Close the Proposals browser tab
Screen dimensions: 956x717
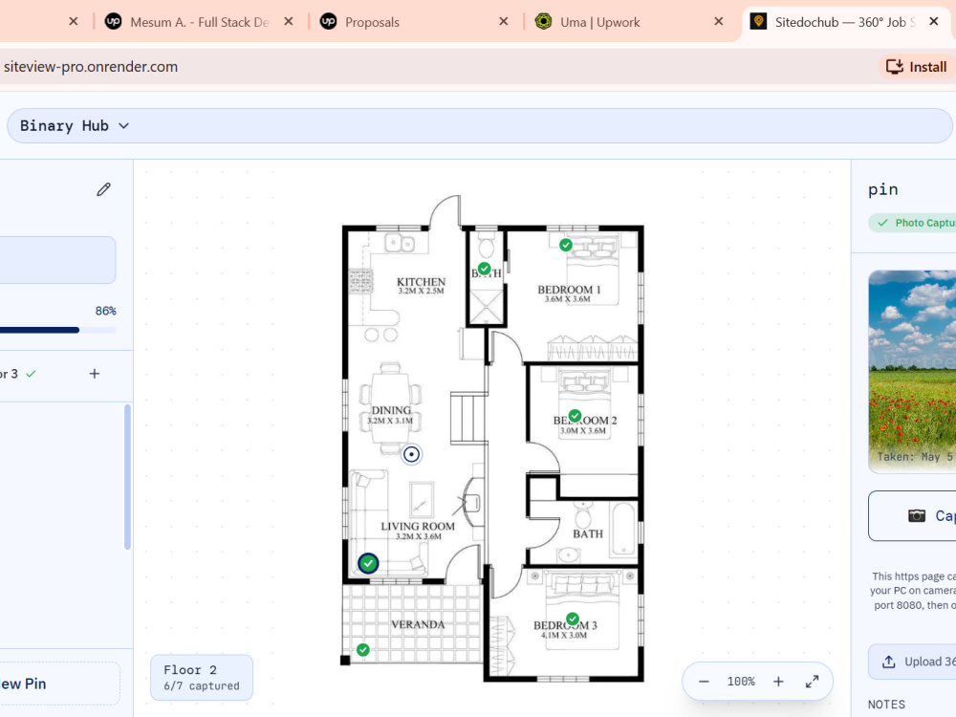pyautogui.click(x=504, y=21)
